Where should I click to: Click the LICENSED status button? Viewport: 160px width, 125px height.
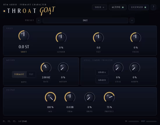(138, 7)
